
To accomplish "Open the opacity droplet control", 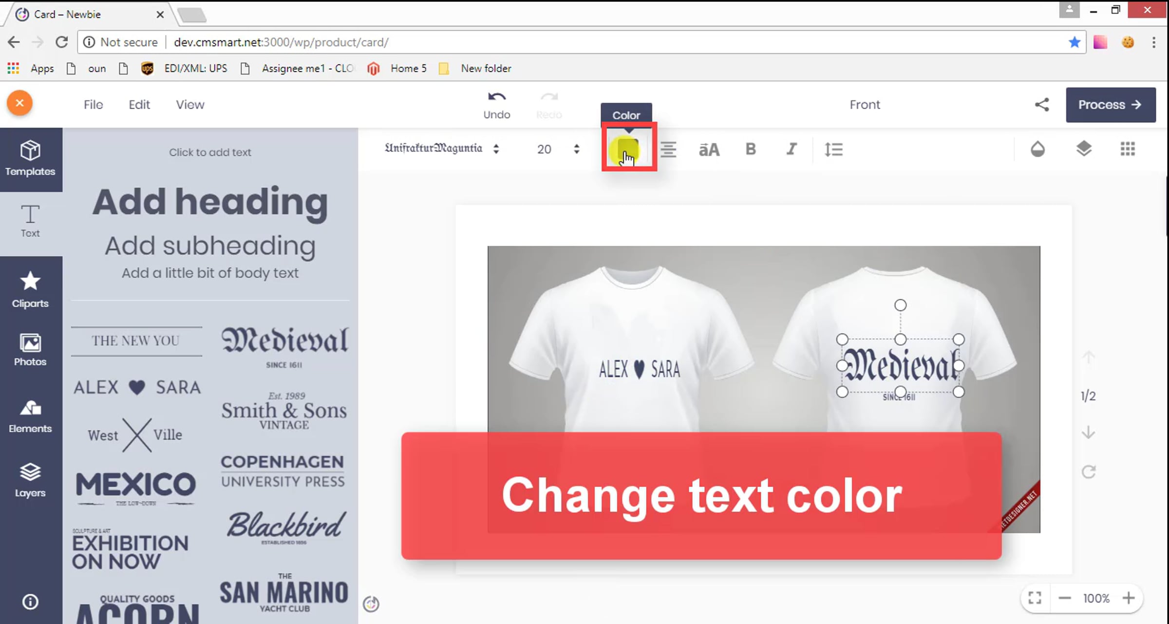I will point(1037,149).
